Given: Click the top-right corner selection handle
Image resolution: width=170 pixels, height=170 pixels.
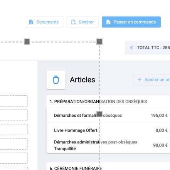Looking at the screenshot, I should 99,42.
